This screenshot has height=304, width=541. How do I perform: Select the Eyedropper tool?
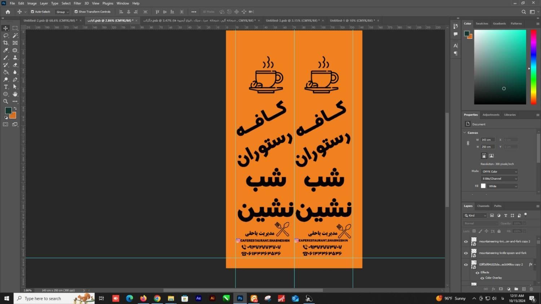point(6,50)
